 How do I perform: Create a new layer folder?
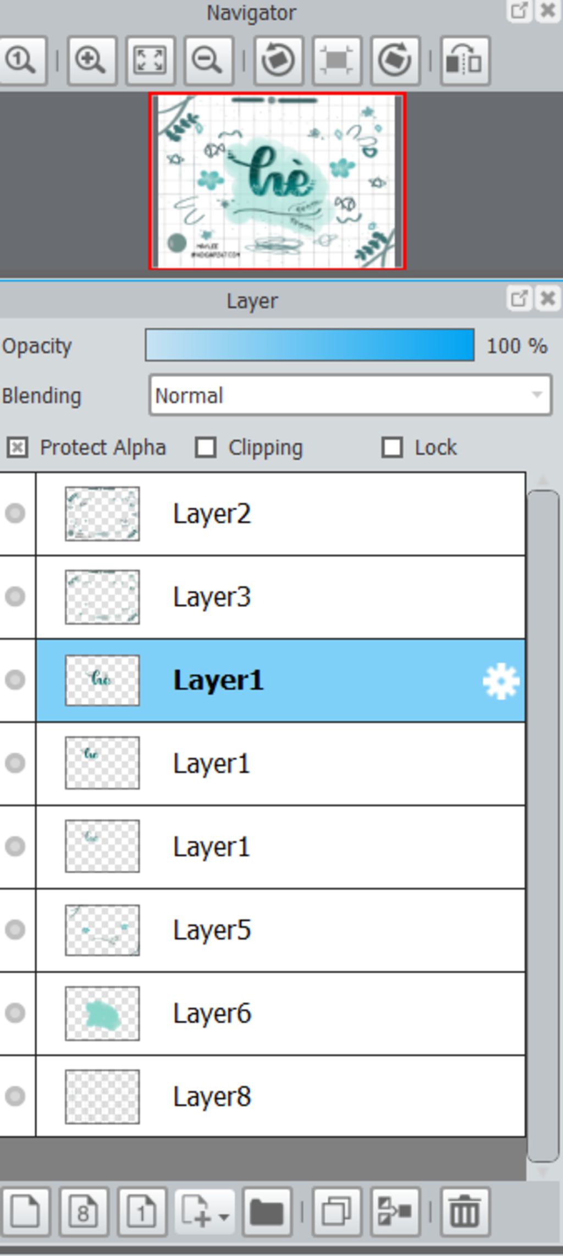click(x=267, y=1213)
